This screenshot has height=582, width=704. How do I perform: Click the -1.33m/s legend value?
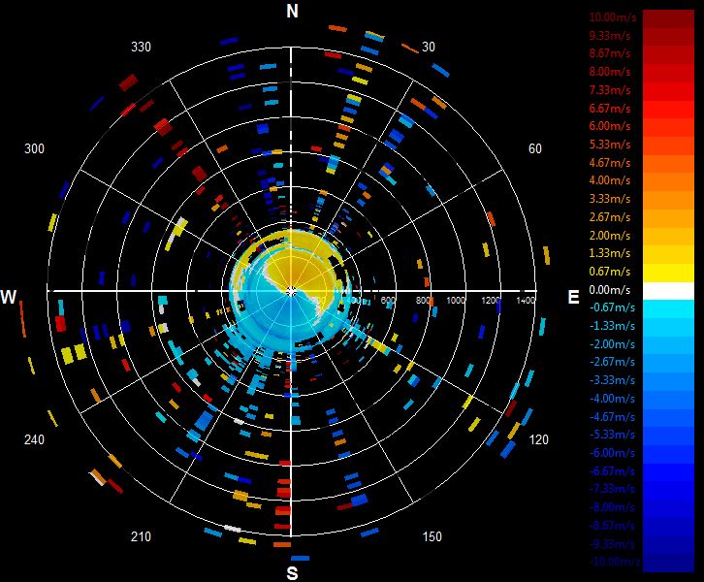click(612, 326)
